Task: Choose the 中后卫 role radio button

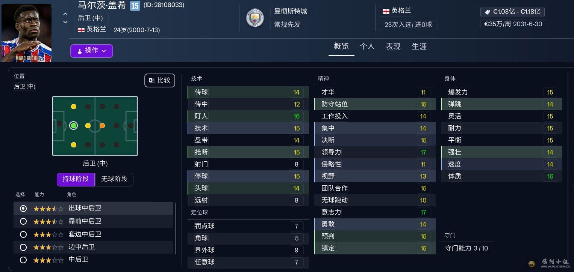Action: (x=23, y=260)
